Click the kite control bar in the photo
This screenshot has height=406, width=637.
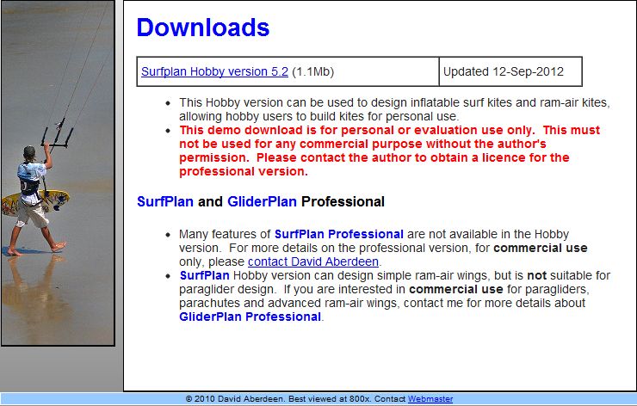55,135
